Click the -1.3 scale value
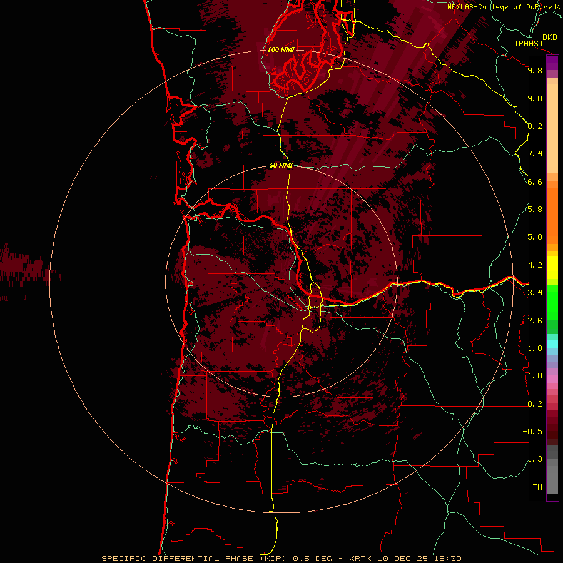The width and height of the screenshot is (563, 563). click(532, 459)
